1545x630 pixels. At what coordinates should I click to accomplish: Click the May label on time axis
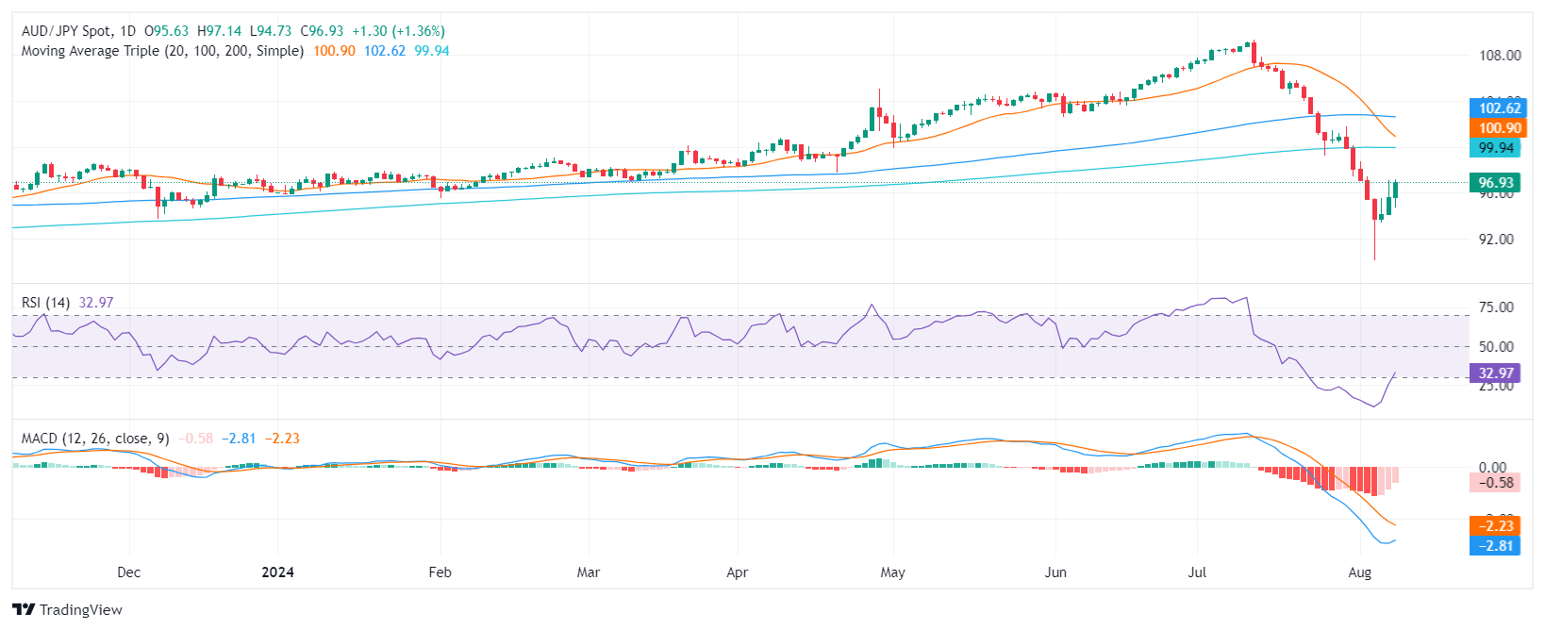pyautogui.click(x=892, y=572)
